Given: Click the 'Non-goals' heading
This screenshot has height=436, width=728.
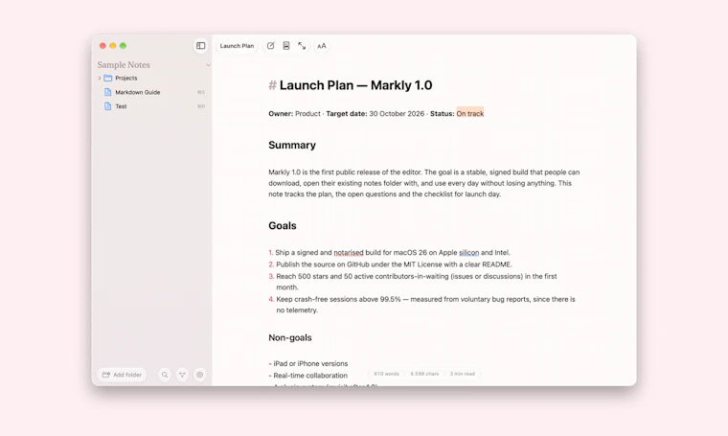Looking at the screenshot, I should point(289,337).
